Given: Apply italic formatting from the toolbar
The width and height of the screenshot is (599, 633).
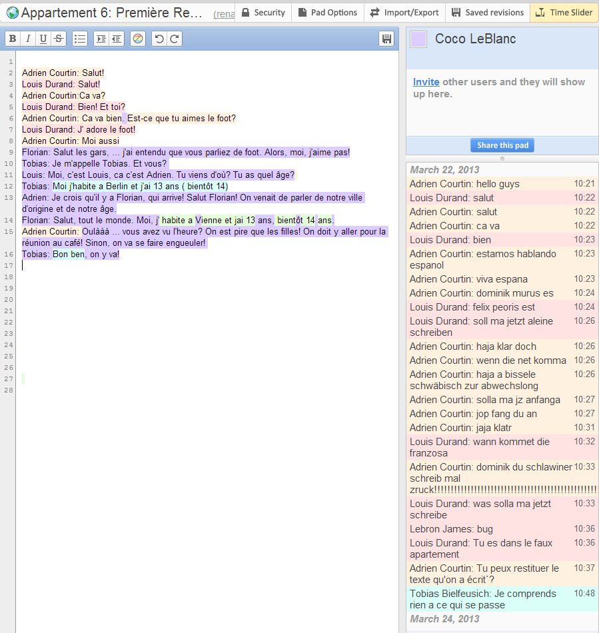Looking at the screenshot, I should 28,39.
